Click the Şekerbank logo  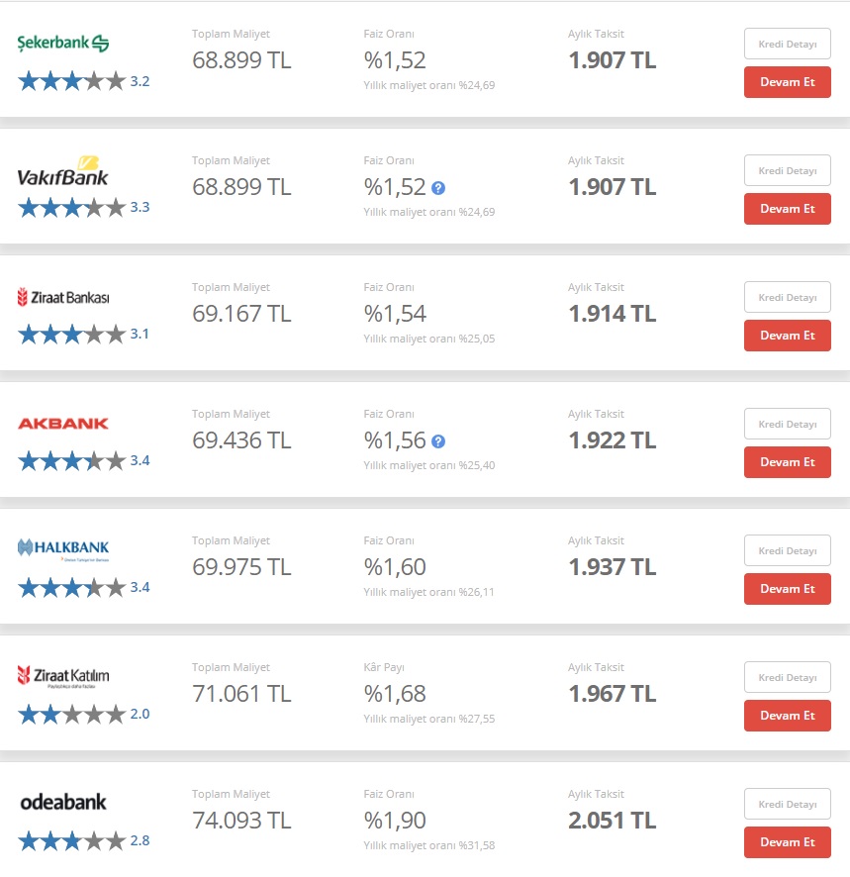(63, 44)
